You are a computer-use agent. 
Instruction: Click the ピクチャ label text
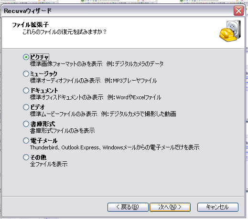pyautogui.click(x=40, y=57)
